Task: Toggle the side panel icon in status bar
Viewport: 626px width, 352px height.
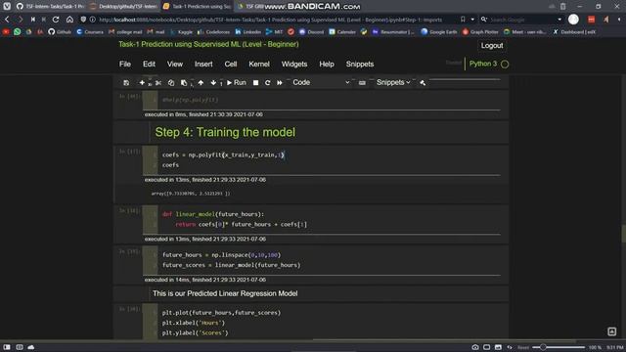Action: (x=7, y=347)
